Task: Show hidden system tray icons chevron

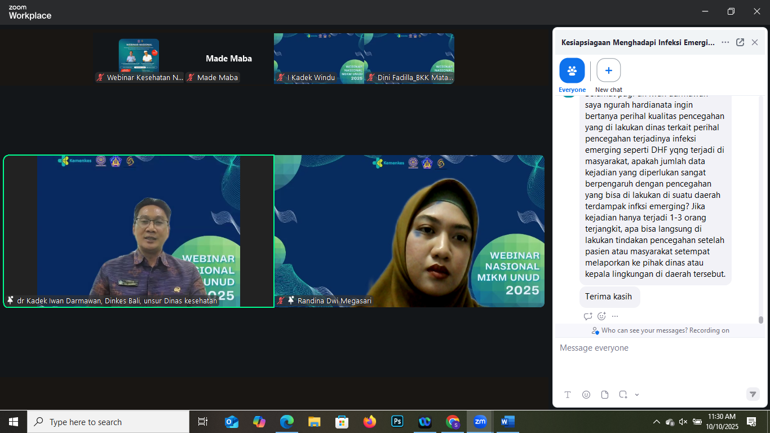Action: click(656, 422)
